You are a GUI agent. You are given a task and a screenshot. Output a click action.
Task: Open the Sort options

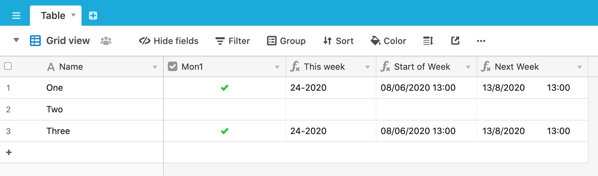[x=338, y=41]
